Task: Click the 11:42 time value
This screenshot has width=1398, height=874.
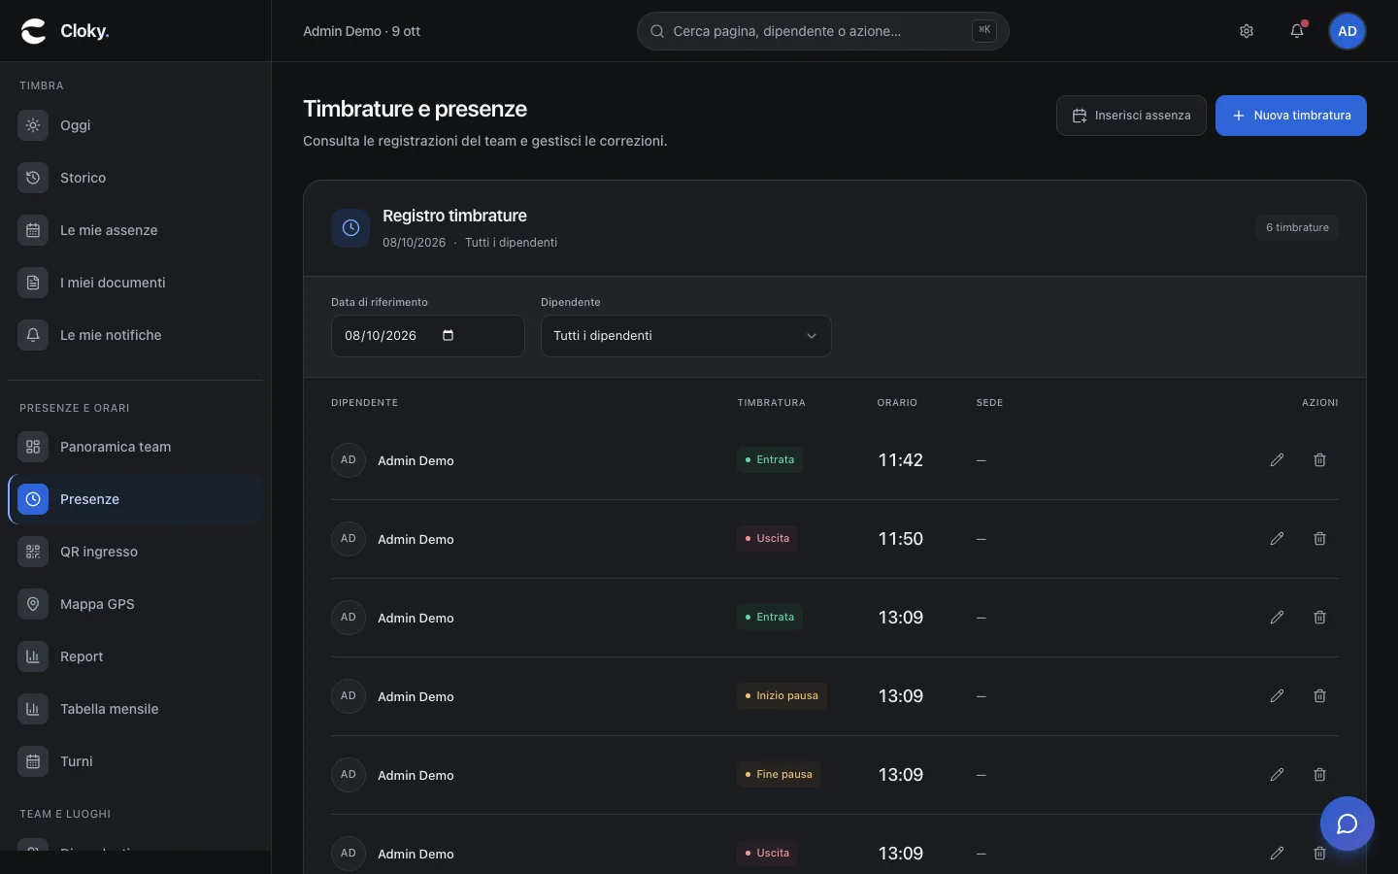Action: coord(901,460)
